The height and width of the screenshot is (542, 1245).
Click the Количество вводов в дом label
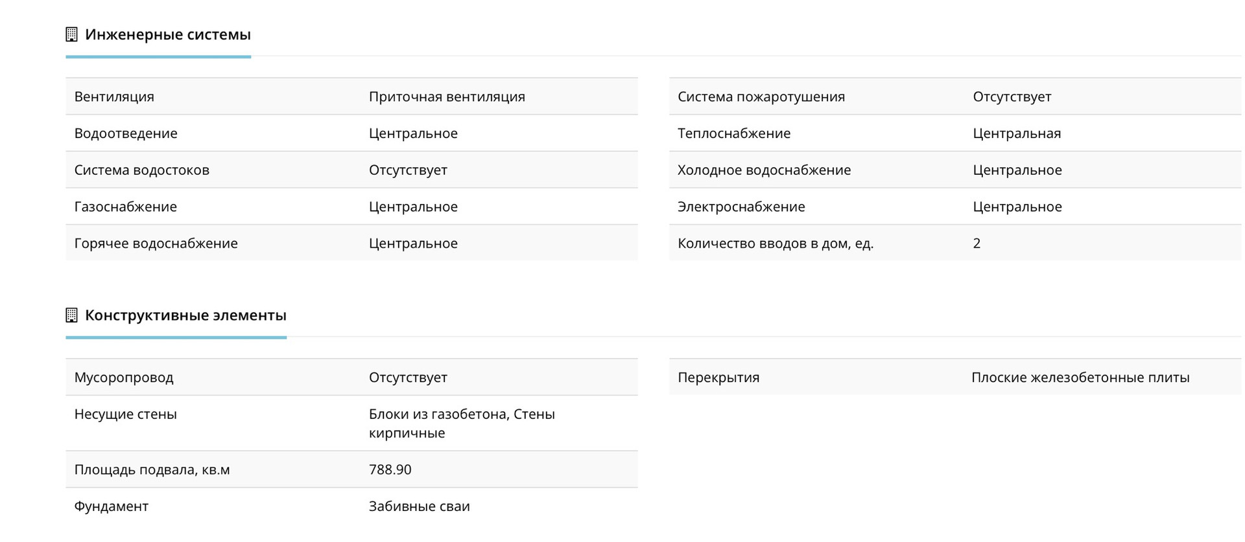pyautogui.click(x=776, y=243)
